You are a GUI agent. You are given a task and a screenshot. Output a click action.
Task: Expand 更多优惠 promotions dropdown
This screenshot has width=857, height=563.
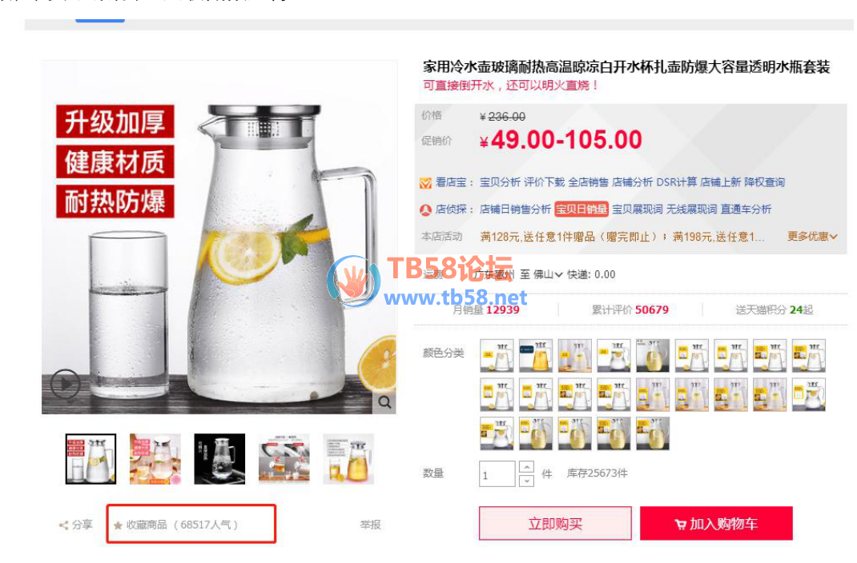(x=812, y=237)
